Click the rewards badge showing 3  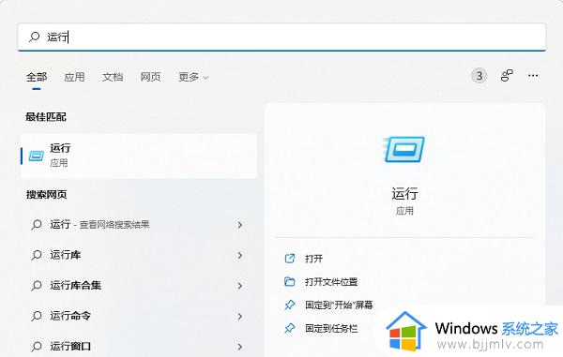479,76
